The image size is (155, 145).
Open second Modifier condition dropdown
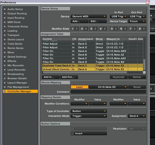118,104
